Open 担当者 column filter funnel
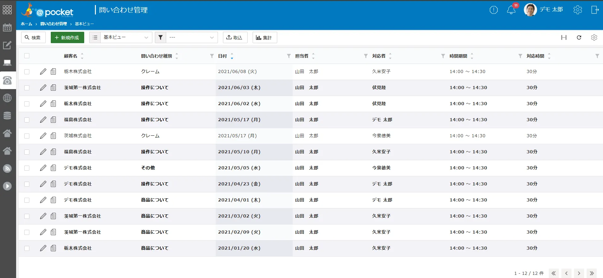Viewport: 603px width, 278px height. (x=366, y=56)
